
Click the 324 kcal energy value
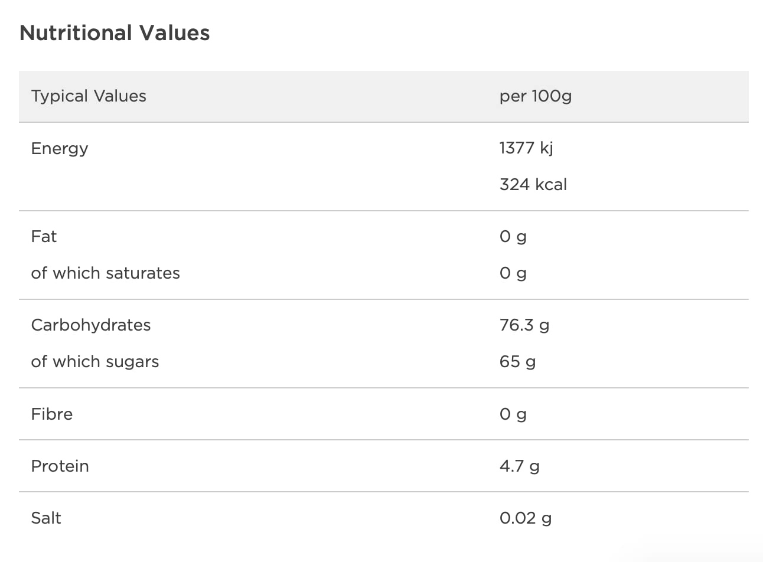point(533,185)
